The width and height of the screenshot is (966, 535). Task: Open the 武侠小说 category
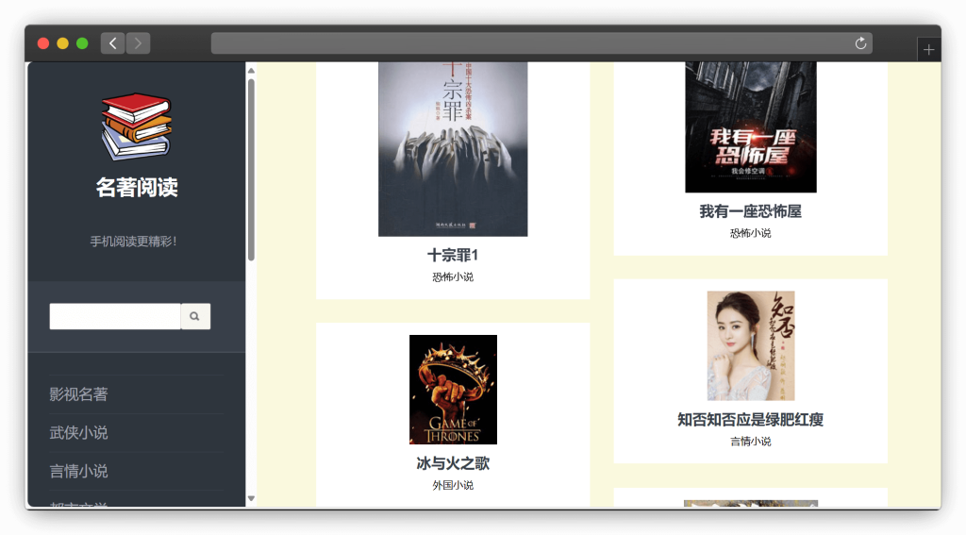click(79, 433)
